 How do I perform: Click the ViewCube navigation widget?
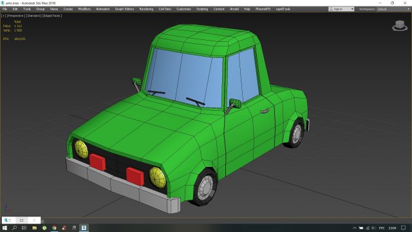400,26
